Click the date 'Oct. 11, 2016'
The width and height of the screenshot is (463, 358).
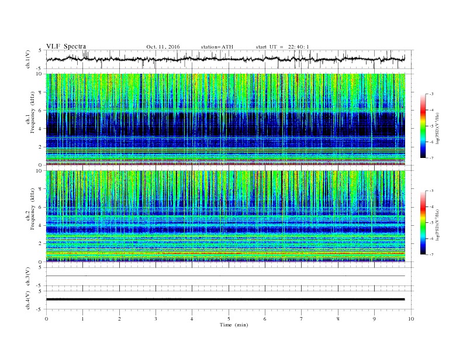tap(163, 47)
